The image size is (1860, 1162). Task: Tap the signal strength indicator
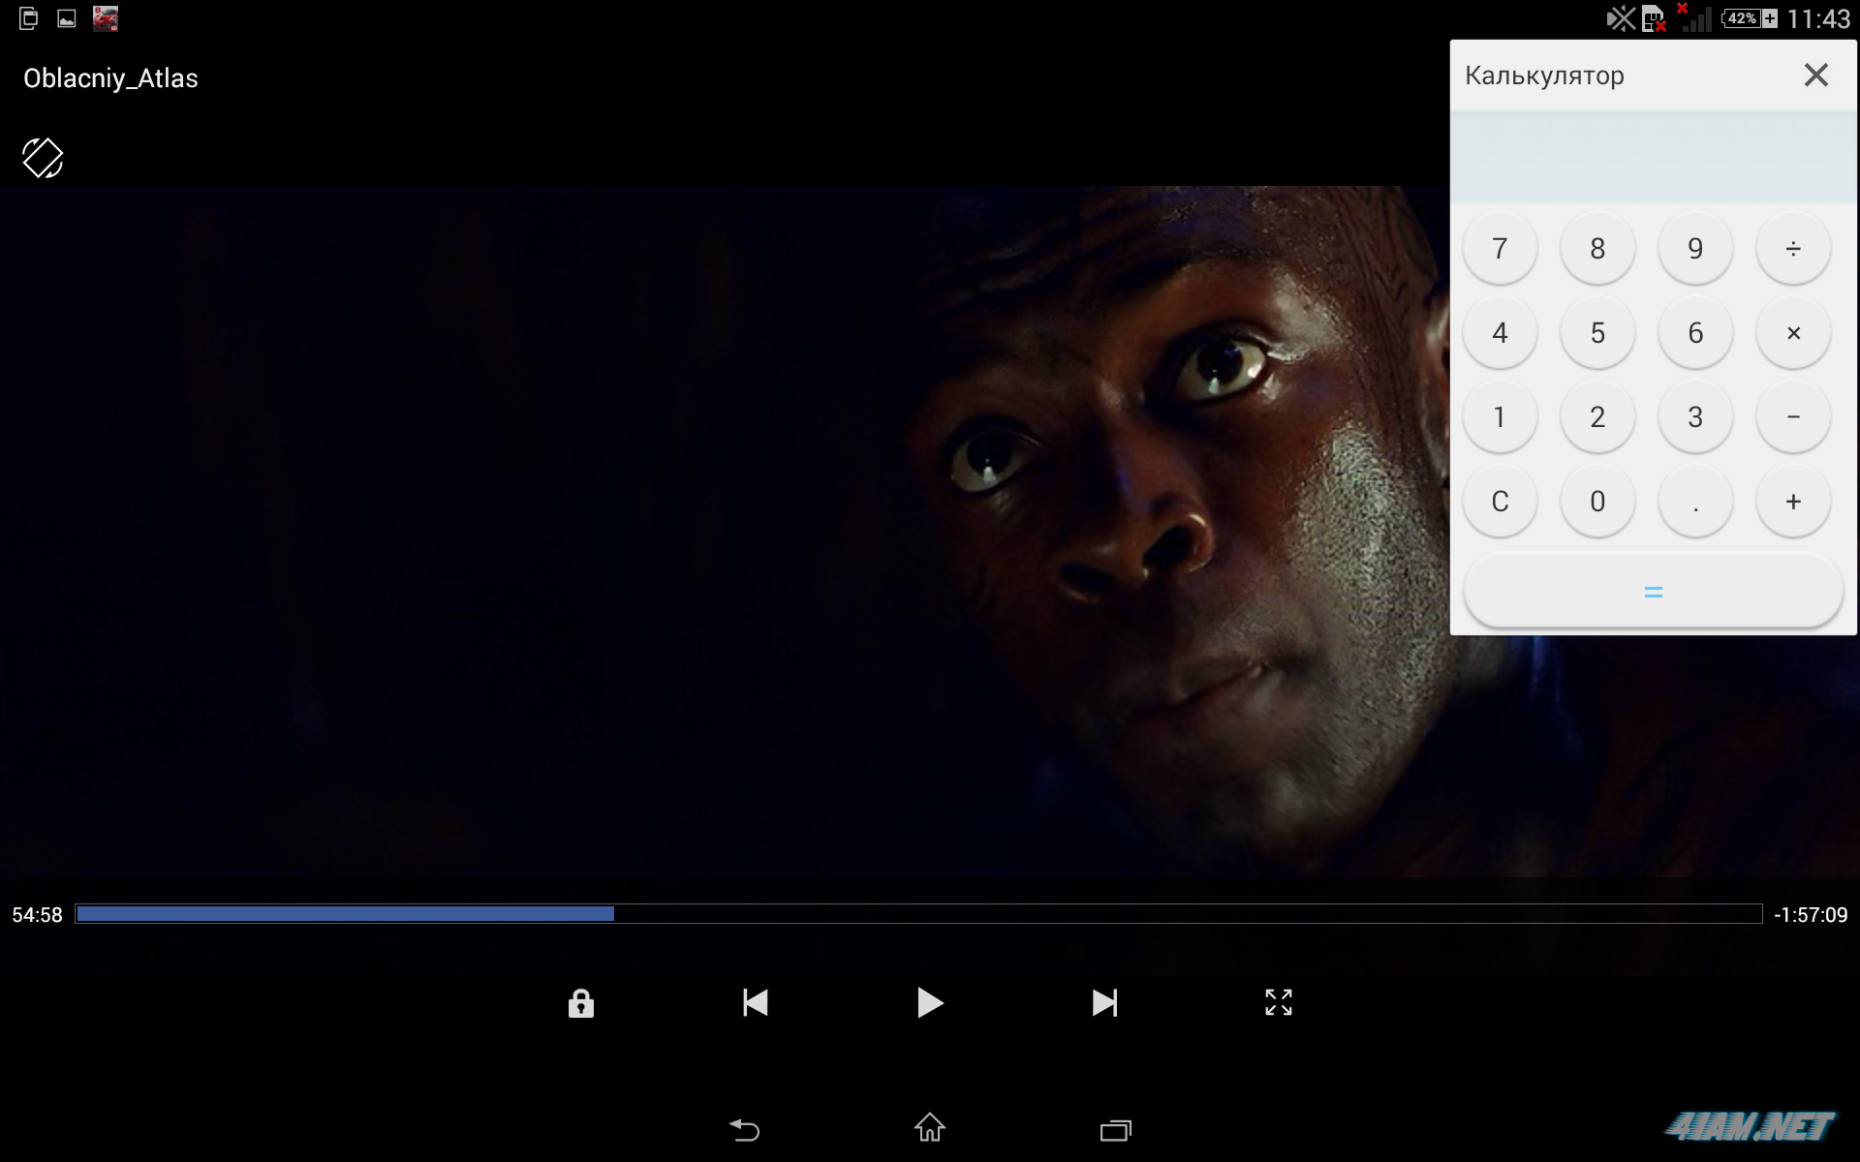tap(1694, 17)
